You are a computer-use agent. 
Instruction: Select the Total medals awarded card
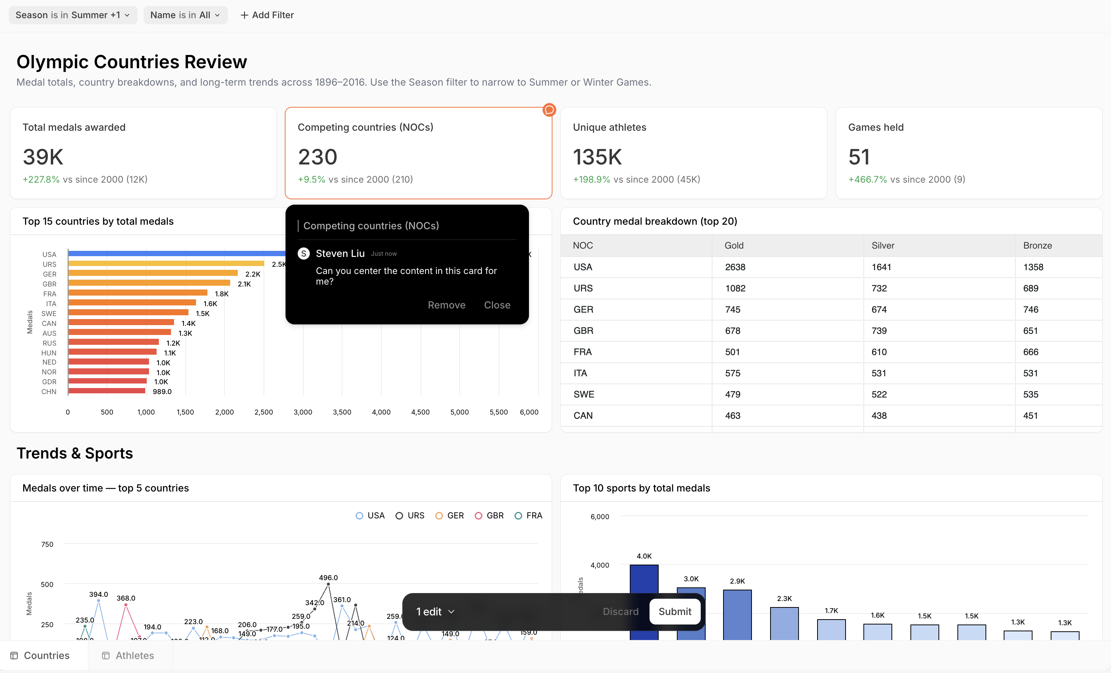[143, 153]
